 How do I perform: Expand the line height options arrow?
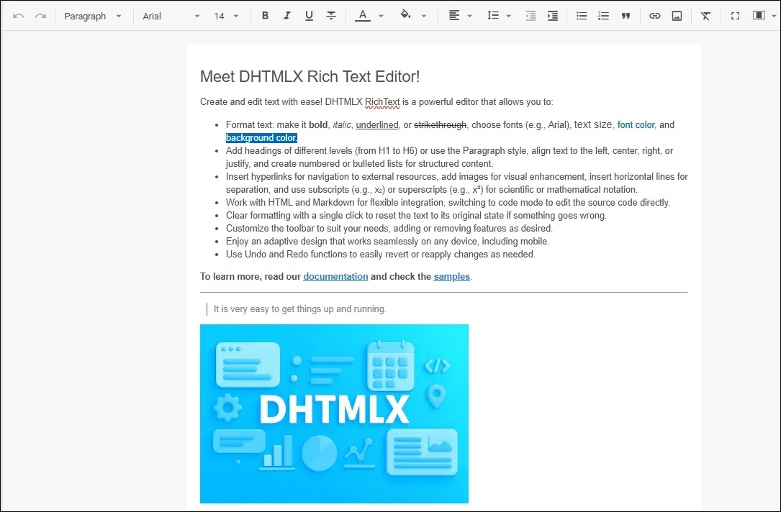(x=508, y=16)
